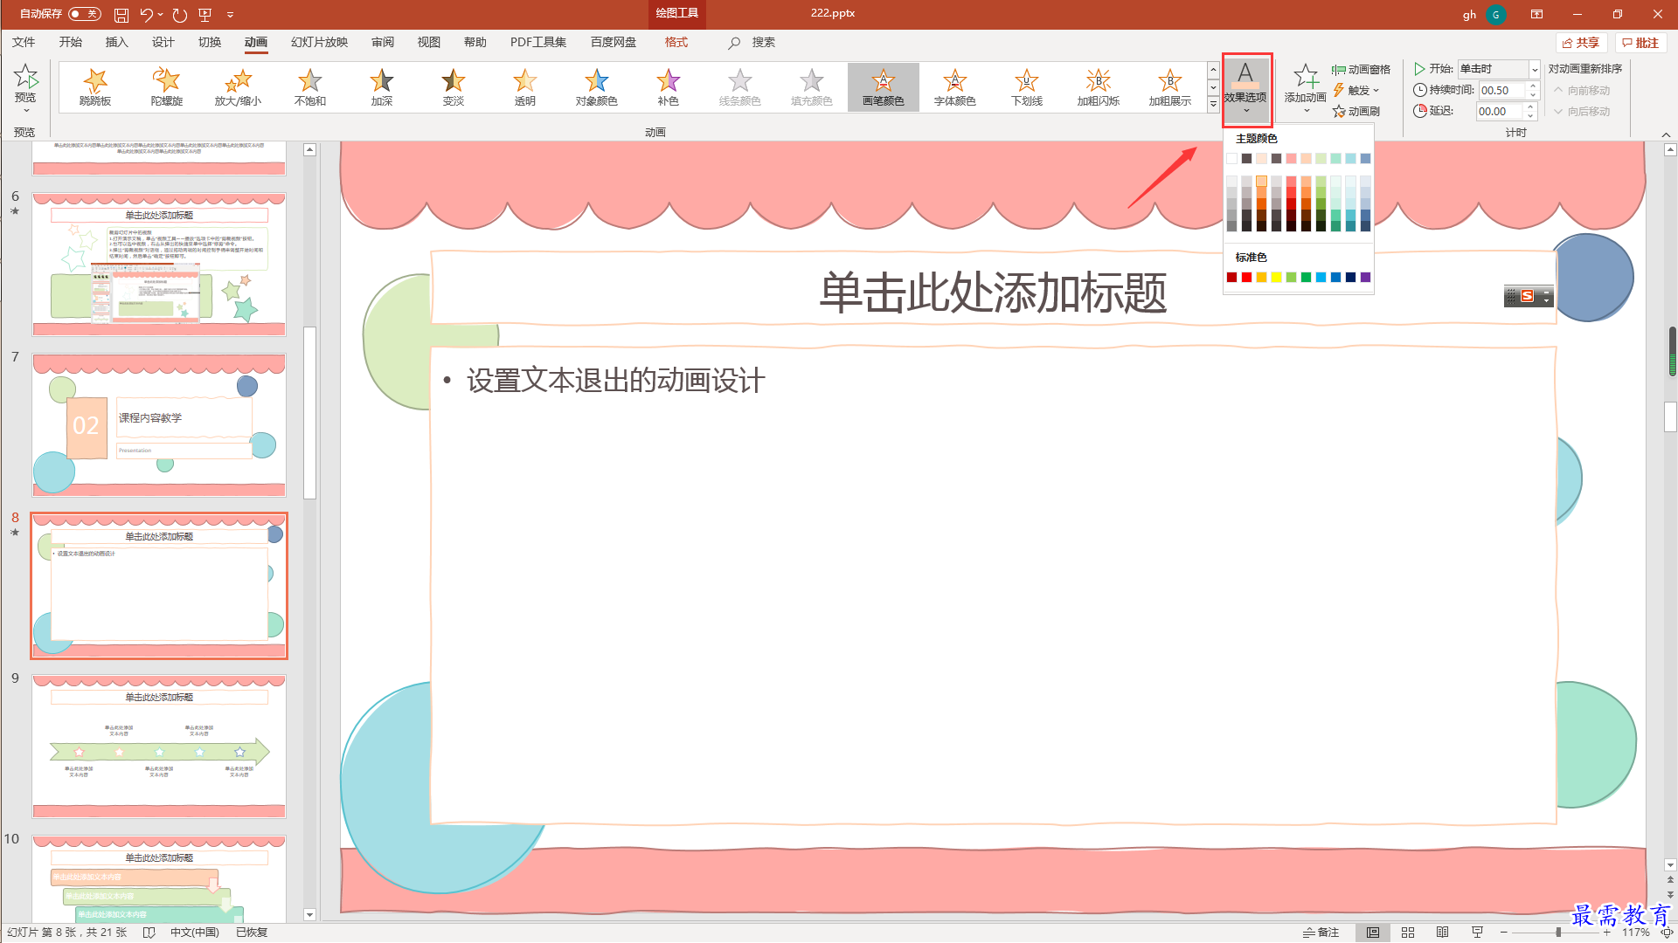1678x943 pixels.
Task: Open the 开始 start timing combo box
Action: (1498, 69)
